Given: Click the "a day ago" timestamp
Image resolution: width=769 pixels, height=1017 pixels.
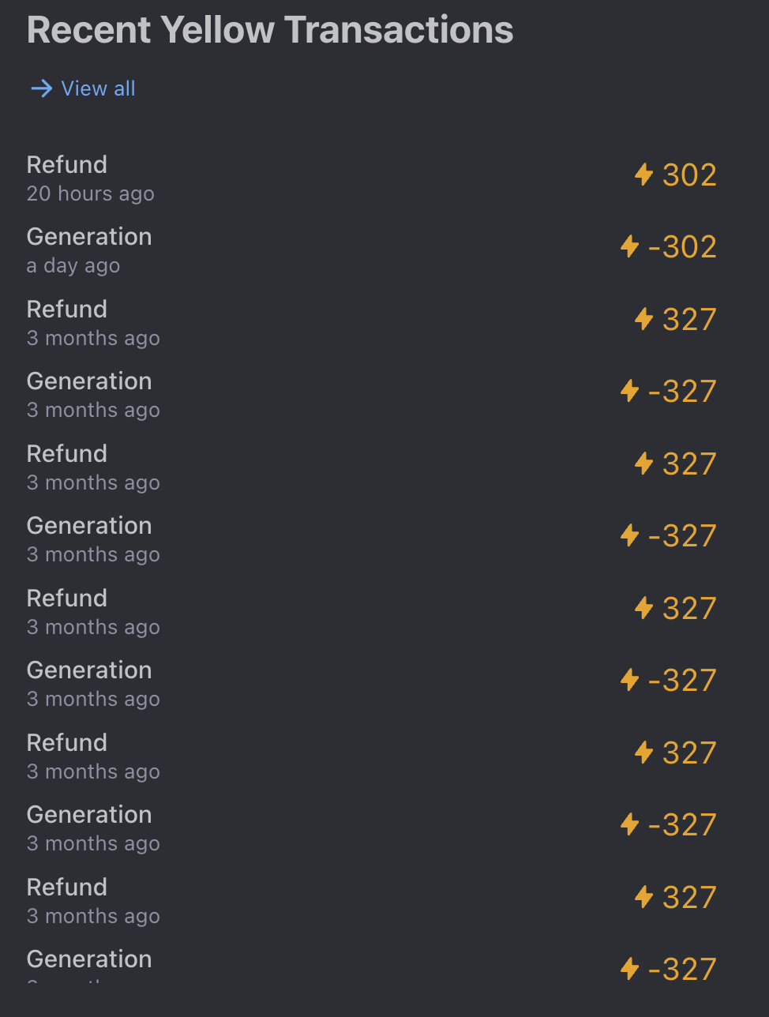Looking at the screenshot, I should [x=73, y=266].
